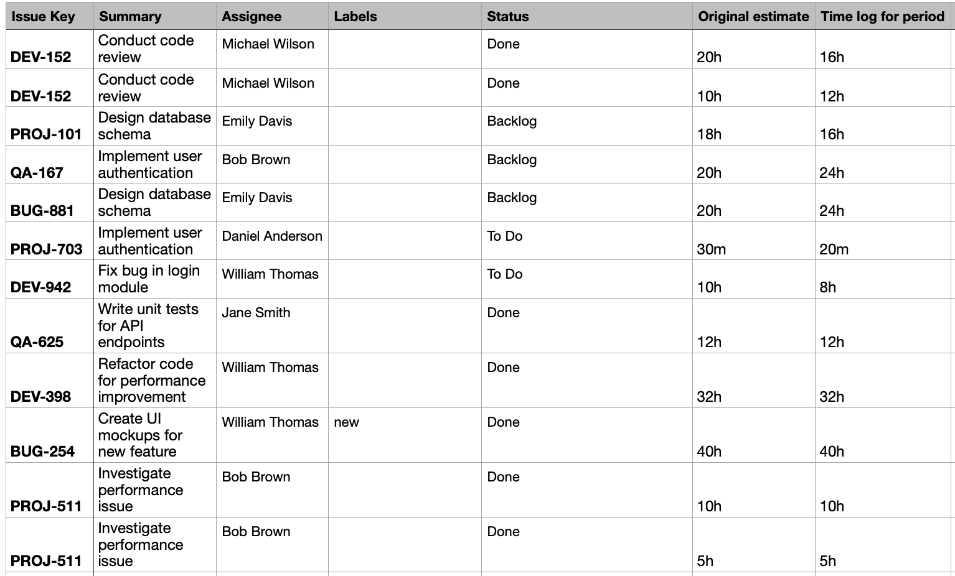This screenshot has height=576, width=955.
Task: Click the Status column header
Action: pyautogui.click(x=508, y=17)
